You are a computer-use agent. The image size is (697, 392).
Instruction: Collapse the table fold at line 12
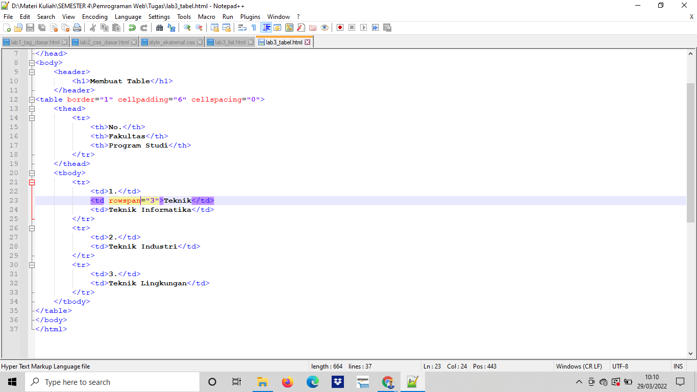click(x=32, y=99)
